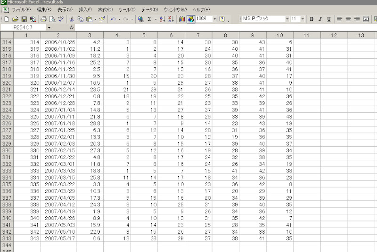Open the Name Box dropdown arrow
The height and width of the screenshot is (252, 377).
click(x=49, y=28)
